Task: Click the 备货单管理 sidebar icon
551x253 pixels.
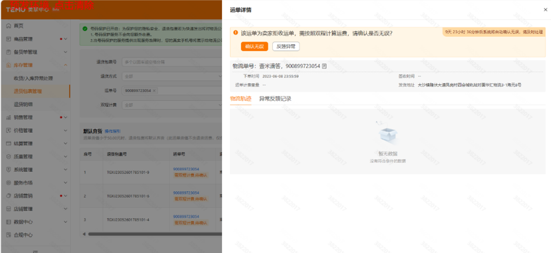Action: pyautogui.click(x=9, y=52)
